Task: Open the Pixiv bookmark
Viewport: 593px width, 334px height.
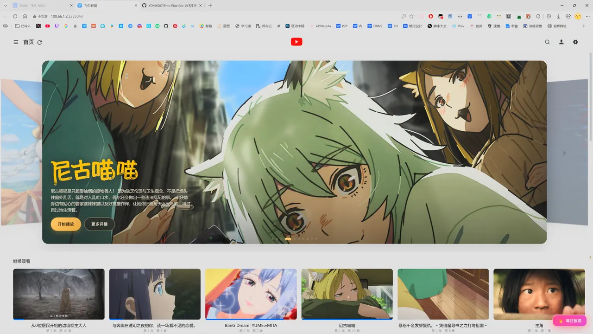Action: (x=458, y=26)
